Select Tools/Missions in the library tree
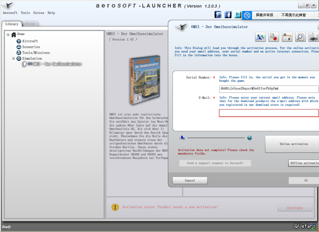 (36, 53)
